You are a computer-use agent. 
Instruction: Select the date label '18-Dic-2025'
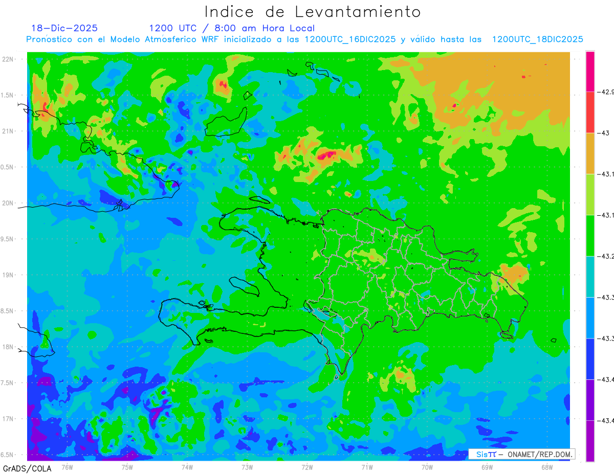tap(64, 28)
